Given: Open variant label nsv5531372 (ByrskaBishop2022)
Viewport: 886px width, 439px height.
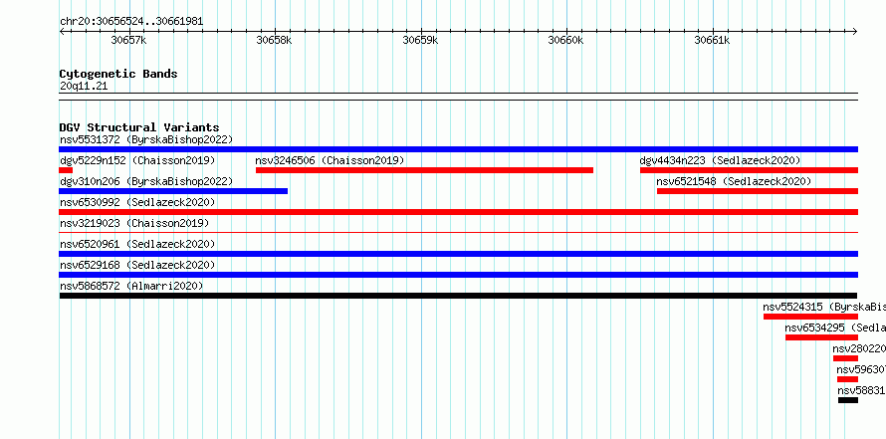Looking at the screenshot, I should click(x=146, y=139).
